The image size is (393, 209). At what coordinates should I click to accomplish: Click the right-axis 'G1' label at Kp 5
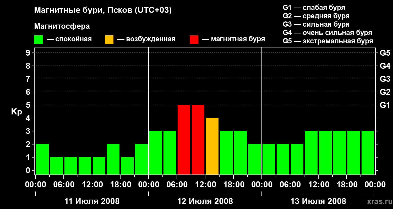coord(385,105)
